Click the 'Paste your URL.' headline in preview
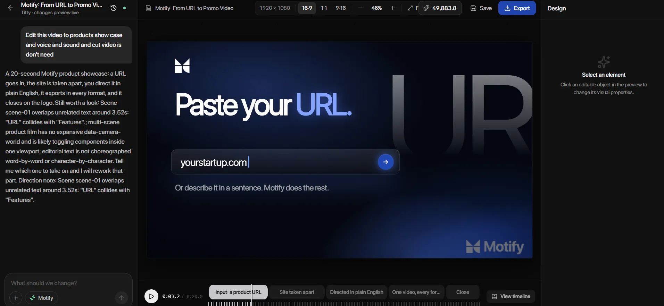Image resolution: width=664 pixels, height=306 pixels. [264, 105]
